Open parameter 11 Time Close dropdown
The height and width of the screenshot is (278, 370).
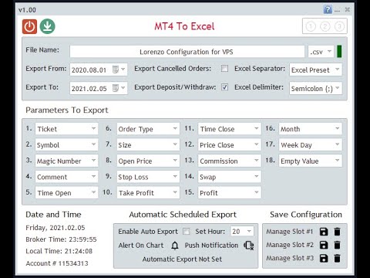pos(230,129)
